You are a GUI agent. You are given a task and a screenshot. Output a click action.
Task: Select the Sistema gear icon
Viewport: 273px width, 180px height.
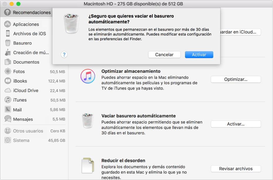[8, 140]
